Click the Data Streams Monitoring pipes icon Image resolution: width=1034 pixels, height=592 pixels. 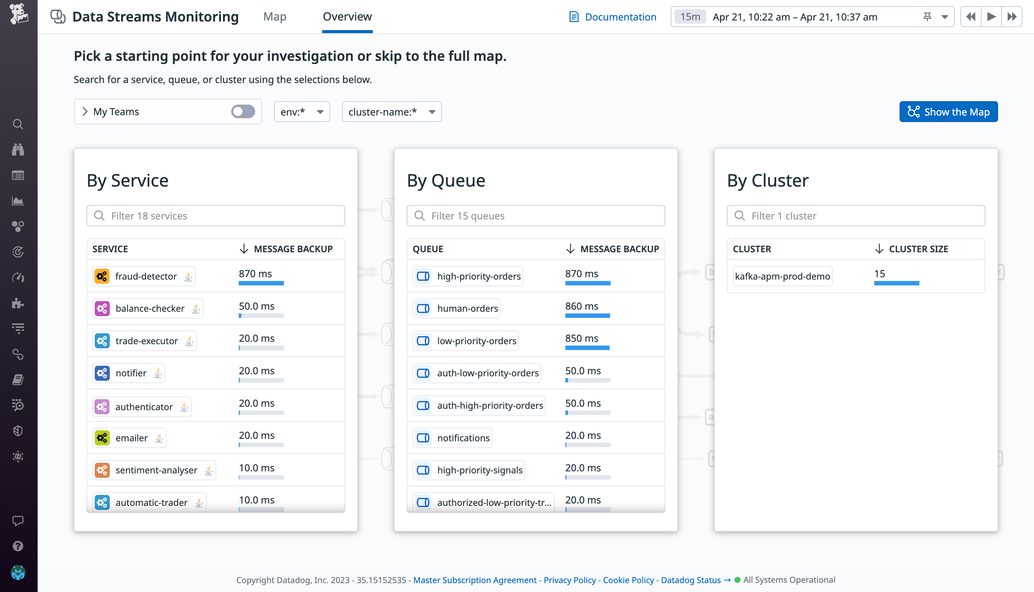pos(57,17)
